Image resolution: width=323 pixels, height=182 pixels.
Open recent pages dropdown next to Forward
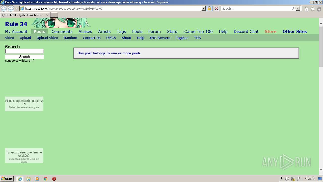(x=16, y=9)
